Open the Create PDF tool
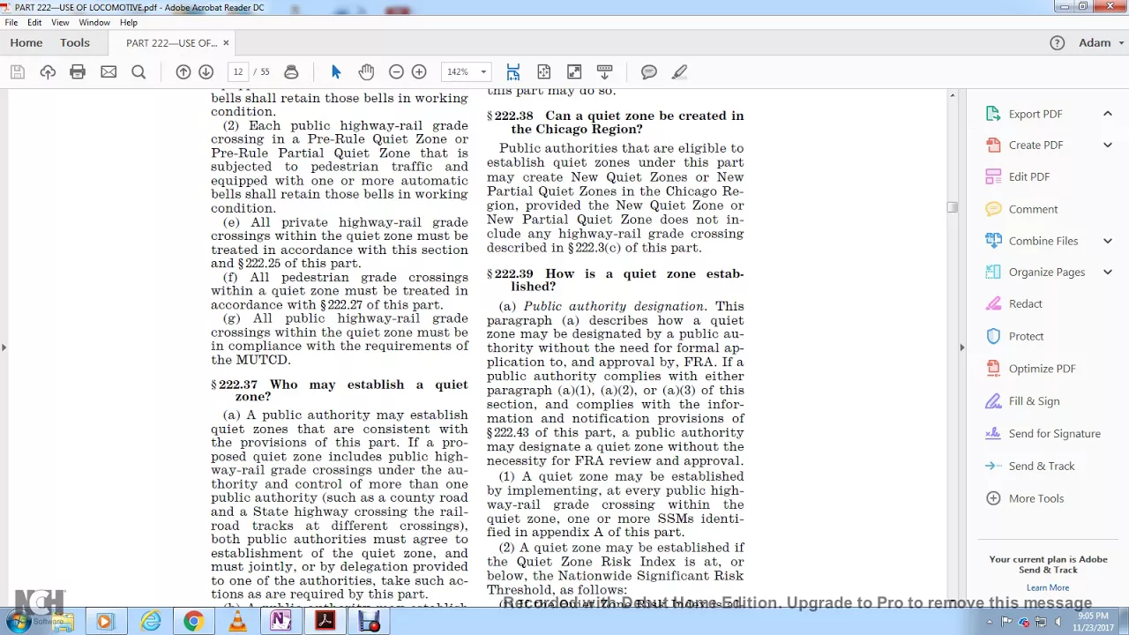Screen dimensions: 1129x635 click(x=1036, y=145)
